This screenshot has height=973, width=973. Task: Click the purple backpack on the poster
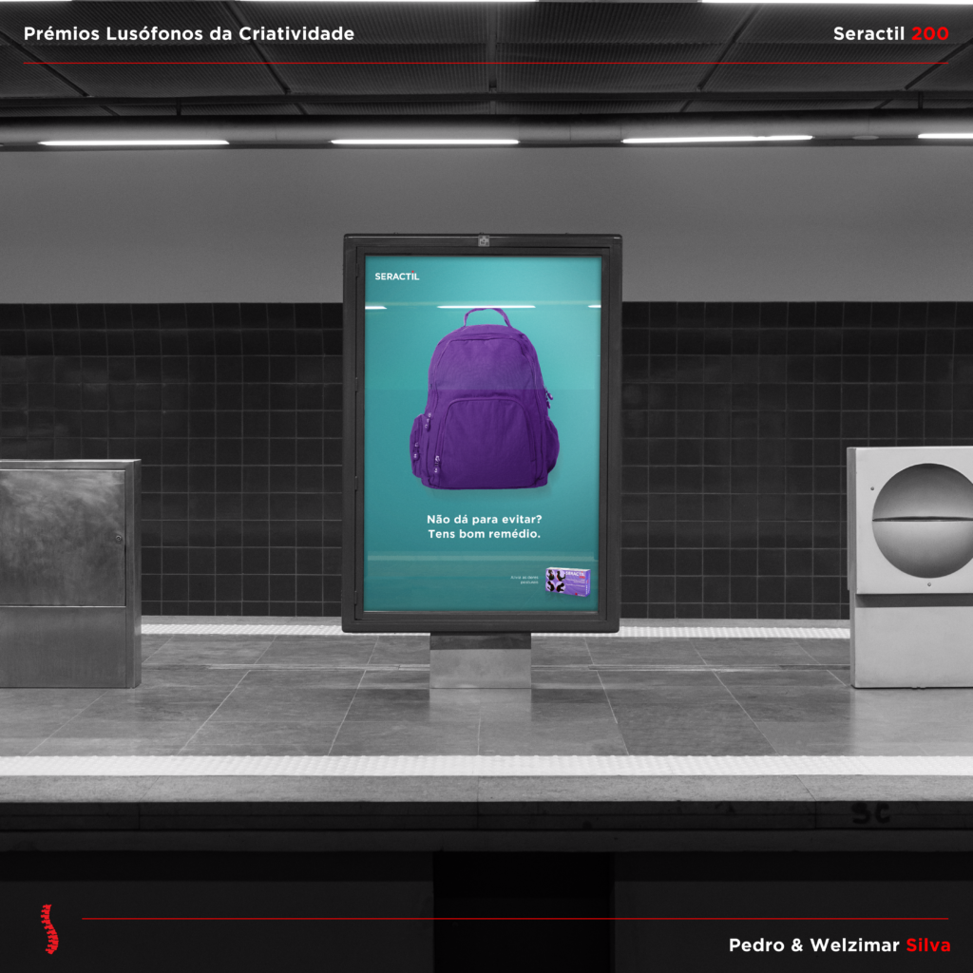coord(485,399)
